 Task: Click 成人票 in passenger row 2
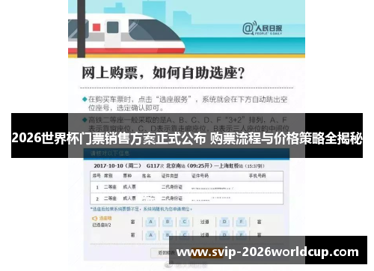[x=129, y=198]
